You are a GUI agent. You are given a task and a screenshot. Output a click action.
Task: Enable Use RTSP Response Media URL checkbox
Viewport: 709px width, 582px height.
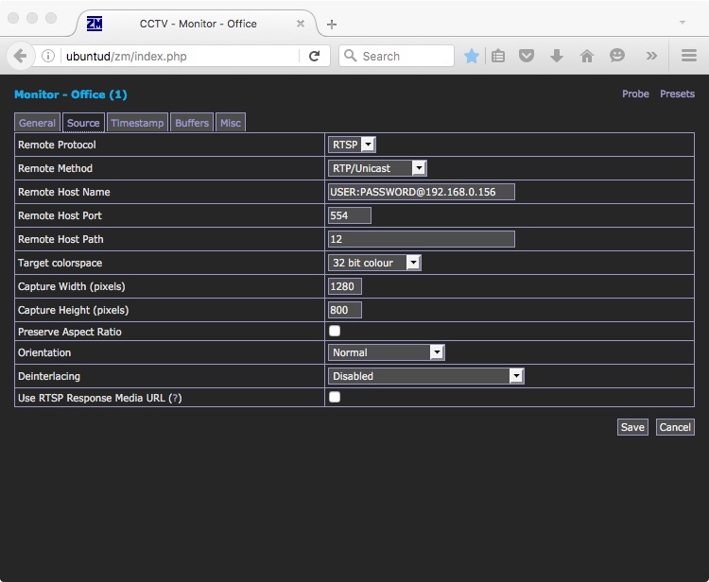335,397
